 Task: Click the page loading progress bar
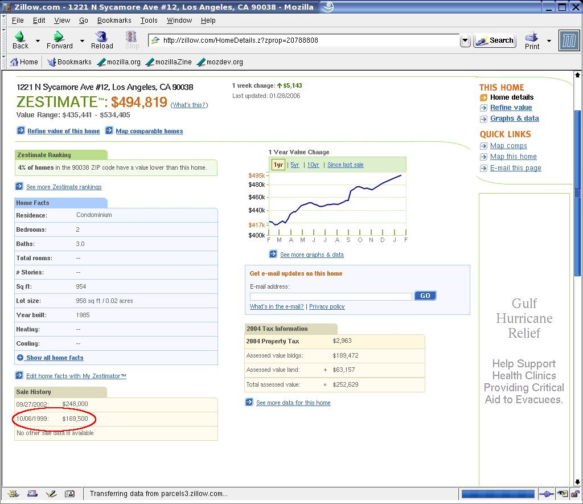pos(498,494)
